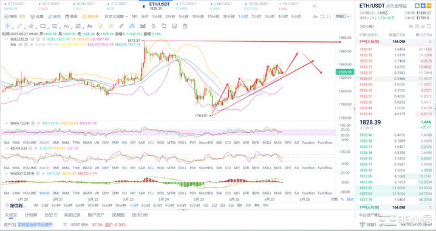Pop out order book panel icon
436x231 pixels.
click(429, 27)
